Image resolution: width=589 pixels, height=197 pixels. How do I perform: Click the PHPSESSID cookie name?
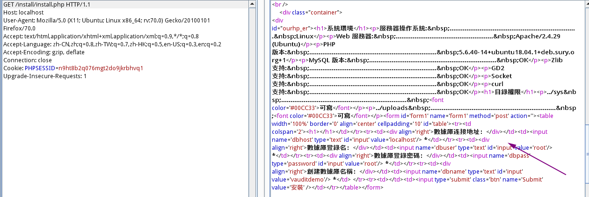40,68
